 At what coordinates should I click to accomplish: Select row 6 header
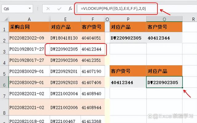click(x=4, y=82)
